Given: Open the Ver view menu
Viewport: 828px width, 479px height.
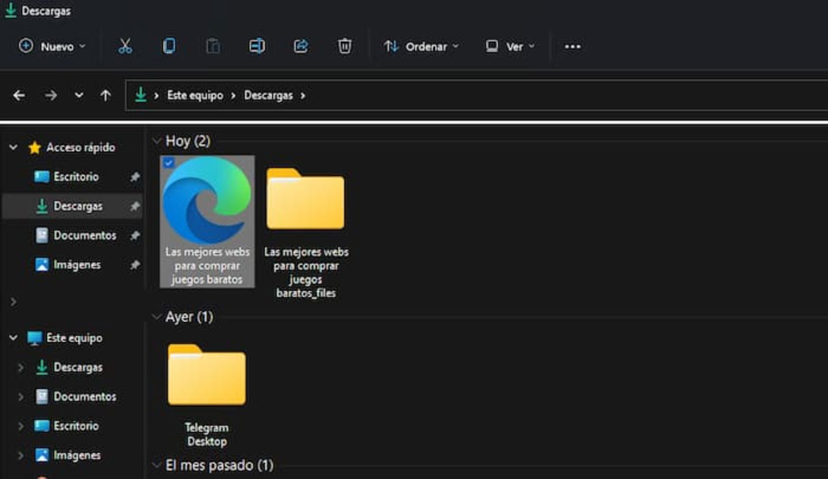Looking at the screenshot, I should pyautogui.click(x=510, y=47).
